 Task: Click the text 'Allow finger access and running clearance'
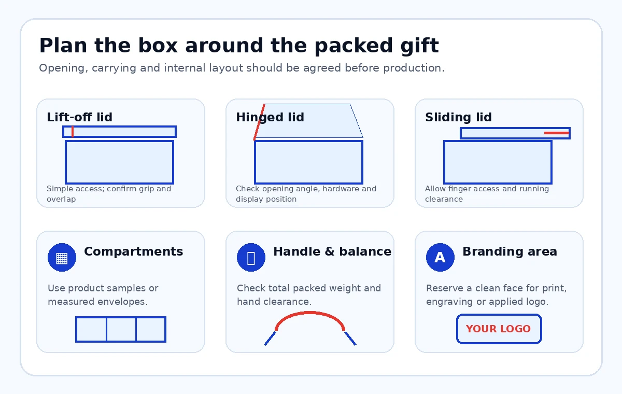[487, 194]
